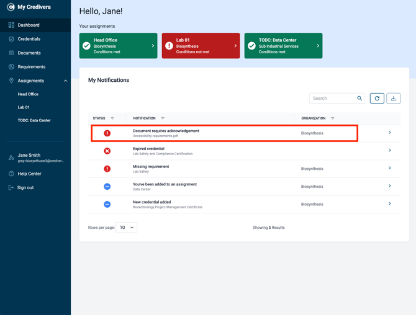Screen dimensions: 416x315
Task: Collapse the Assignments sidebar section
Action: point(66,81)
